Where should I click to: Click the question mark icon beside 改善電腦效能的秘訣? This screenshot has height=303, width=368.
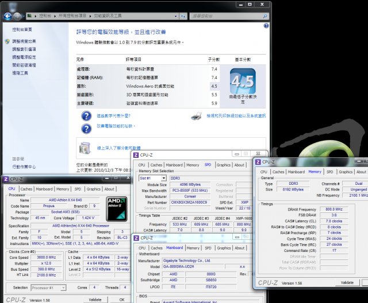pos(86,129)
